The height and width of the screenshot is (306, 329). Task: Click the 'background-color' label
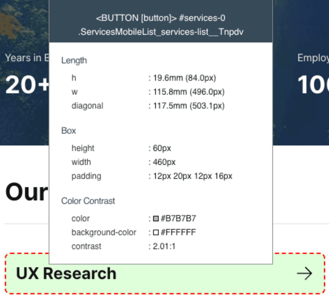(x=104, y=233)
